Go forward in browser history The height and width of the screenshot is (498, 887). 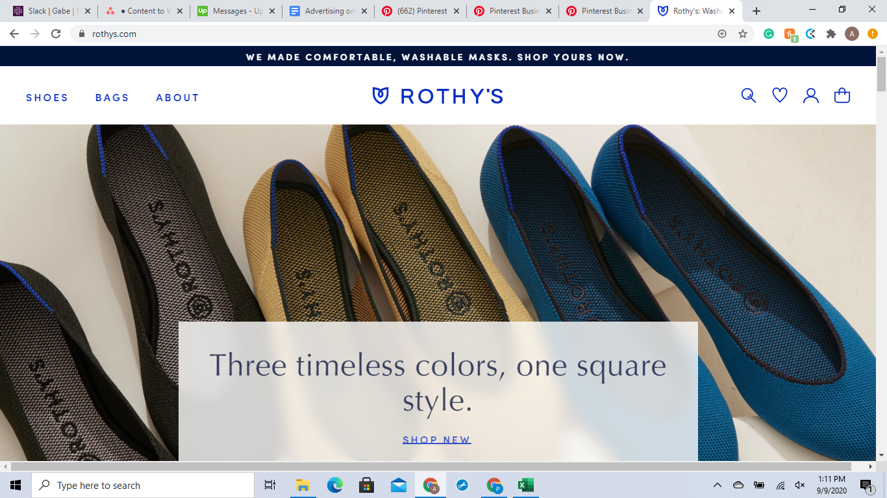tap(35, 34)
